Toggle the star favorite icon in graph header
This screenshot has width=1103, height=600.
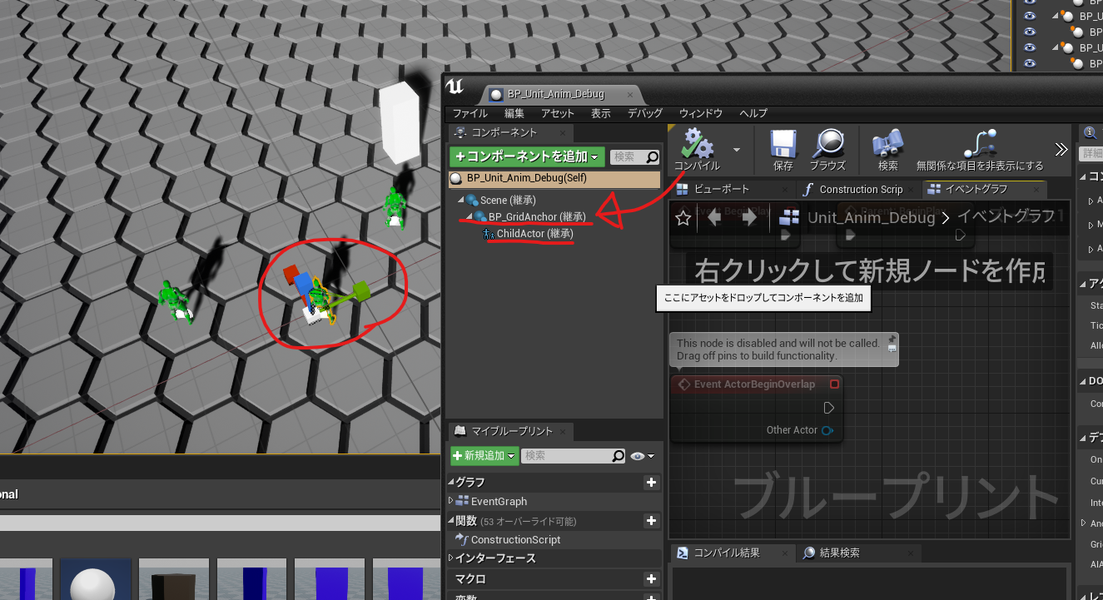683,218
